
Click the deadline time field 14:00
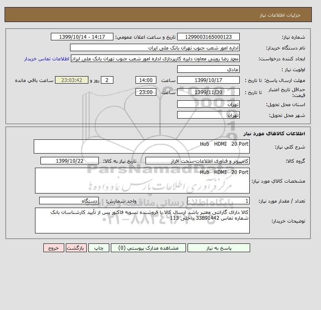146,80
